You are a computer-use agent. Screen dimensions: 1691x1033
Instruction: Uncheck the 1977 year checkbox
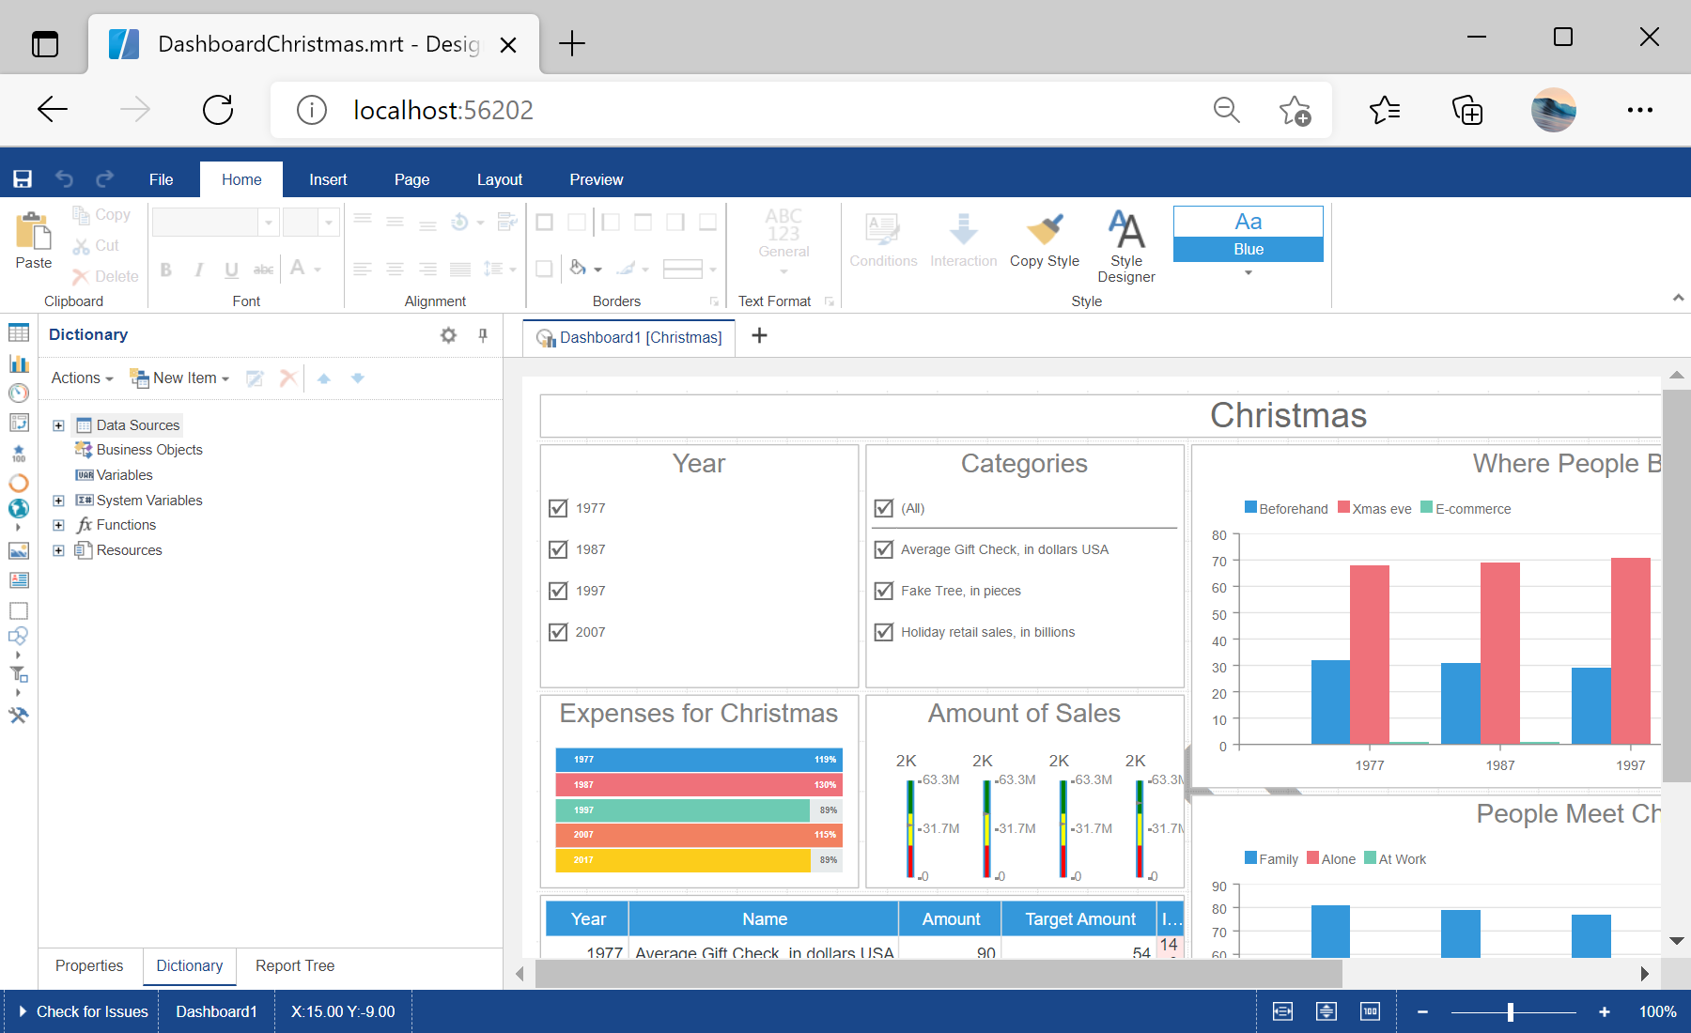click(x=558, y=508)
